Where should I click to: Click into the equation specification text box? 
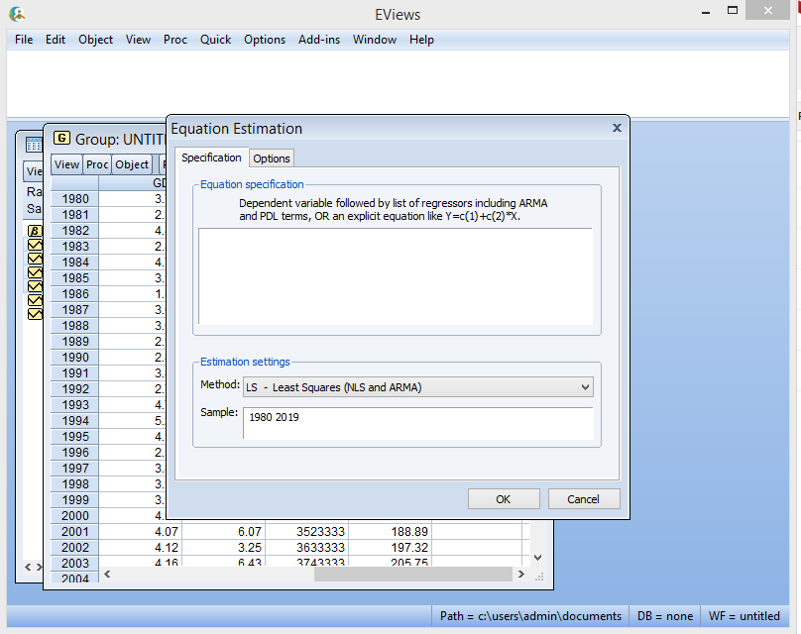pos(396,276)
